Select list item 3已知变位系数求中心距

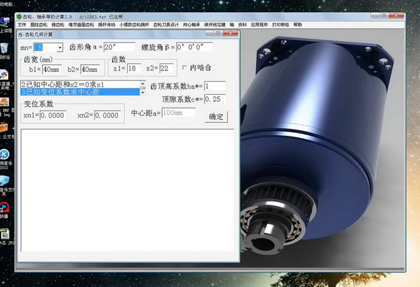point(80,92)
